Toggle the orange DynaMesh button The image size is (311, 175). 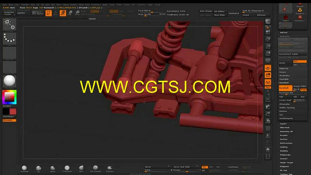tap(285, 88)
